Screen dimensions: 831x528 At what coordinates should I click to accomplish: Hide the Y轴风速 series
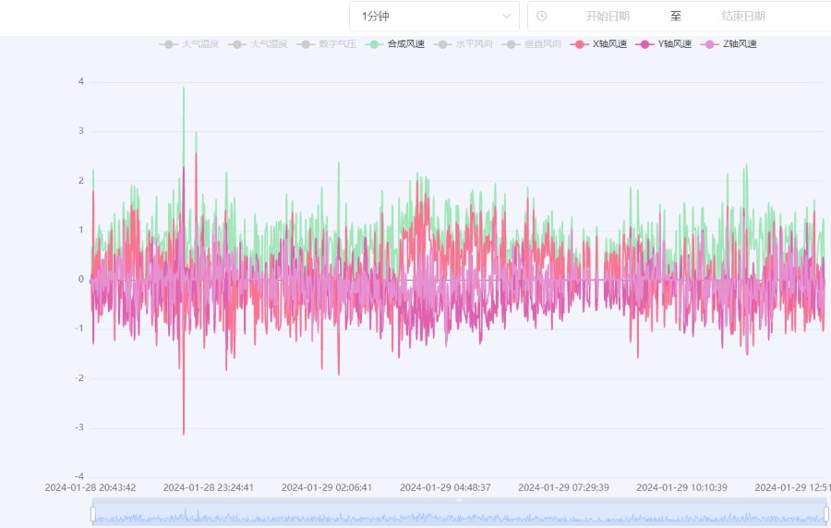tap(664, 43)
